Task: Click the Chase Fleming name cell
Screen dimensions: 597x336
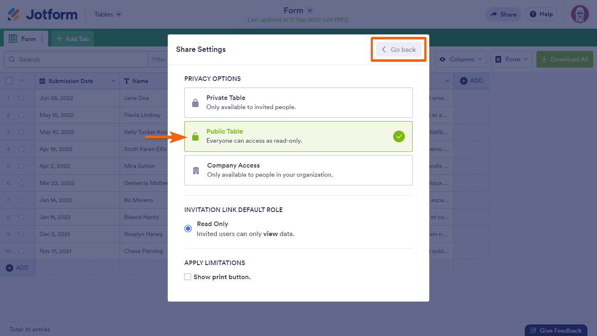Action: click(144, 251)
